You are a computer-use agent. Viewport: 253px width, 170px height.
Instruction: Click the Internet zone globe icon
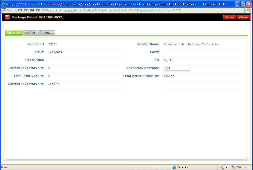pyautogui.click(x=175, y=167)
